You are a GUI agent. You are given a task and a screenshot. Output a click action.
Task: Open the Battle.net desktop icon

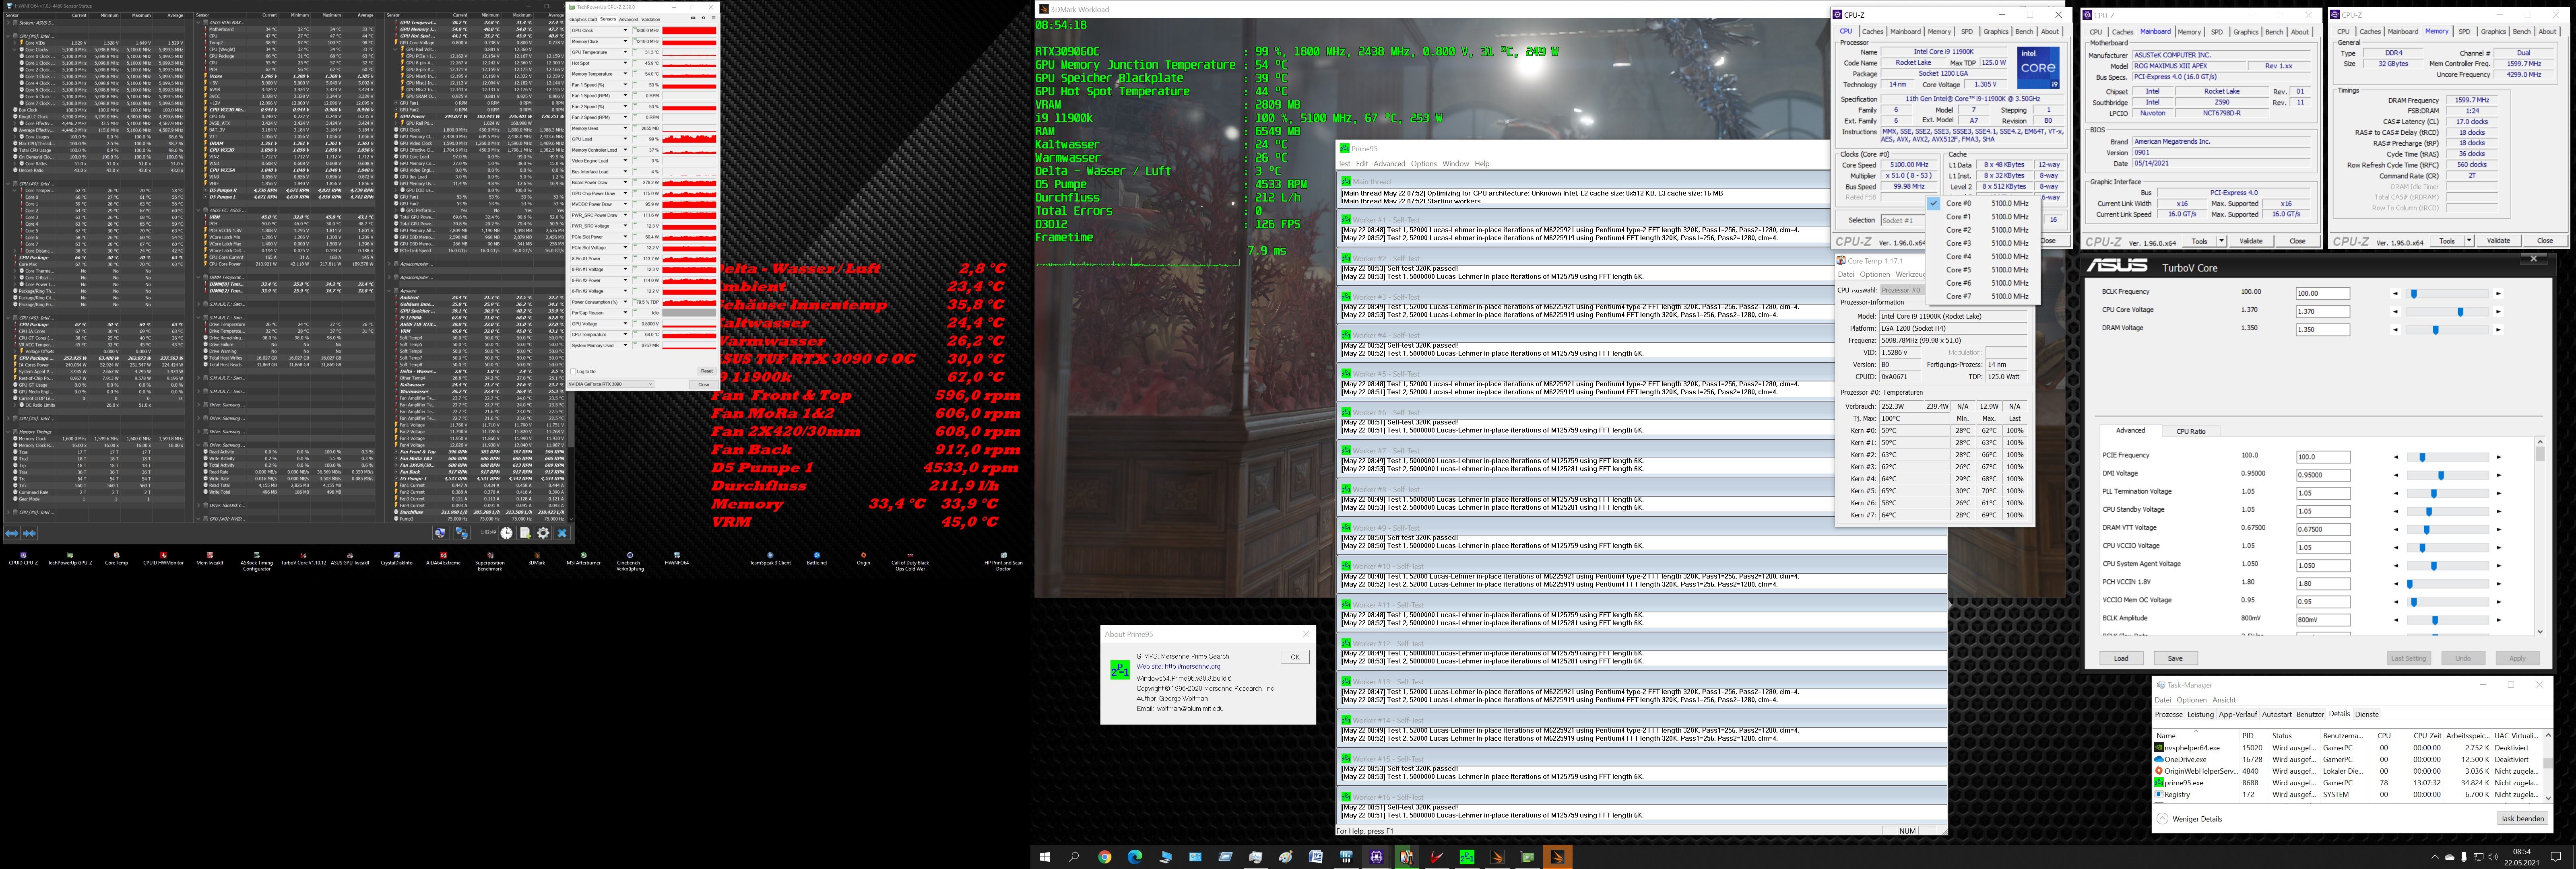click(x=817, y=558)
